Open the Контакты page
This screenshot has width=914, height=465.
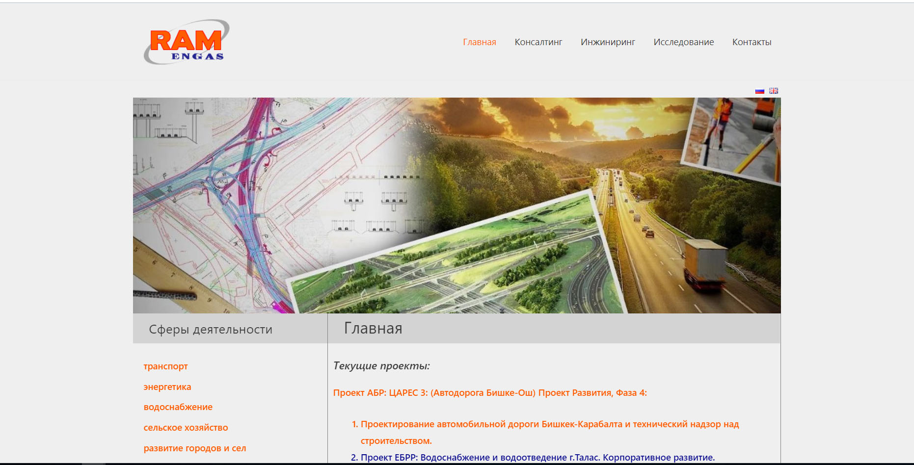pos(752,42)
